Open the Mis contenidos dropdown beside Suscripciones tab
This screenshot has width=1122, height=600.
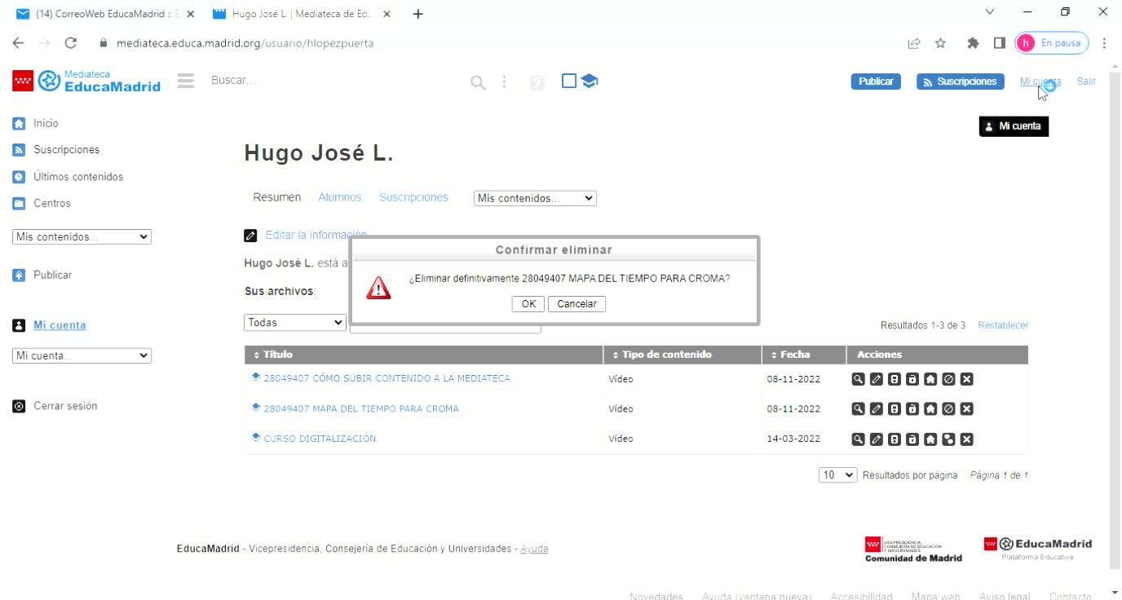[535, 198]
